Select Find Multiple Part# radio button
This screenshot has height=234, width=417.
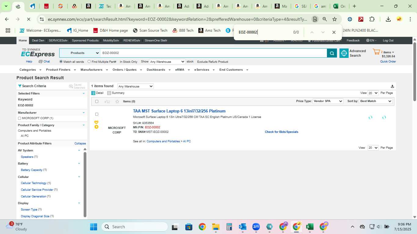(89, 62)
